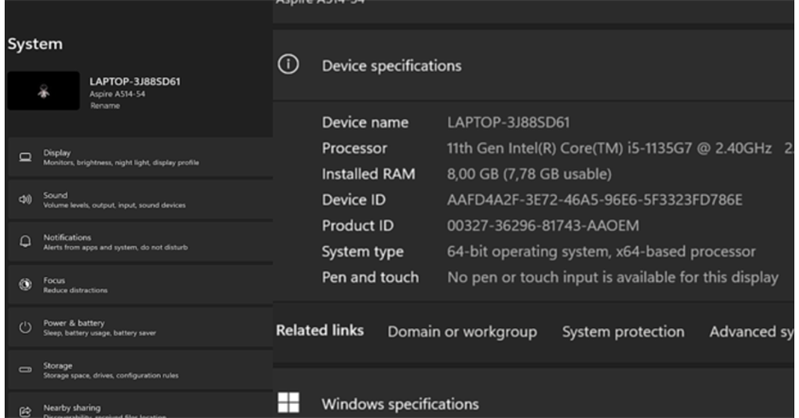
Task: Open the Advanced system settings link
Action: 752,332
